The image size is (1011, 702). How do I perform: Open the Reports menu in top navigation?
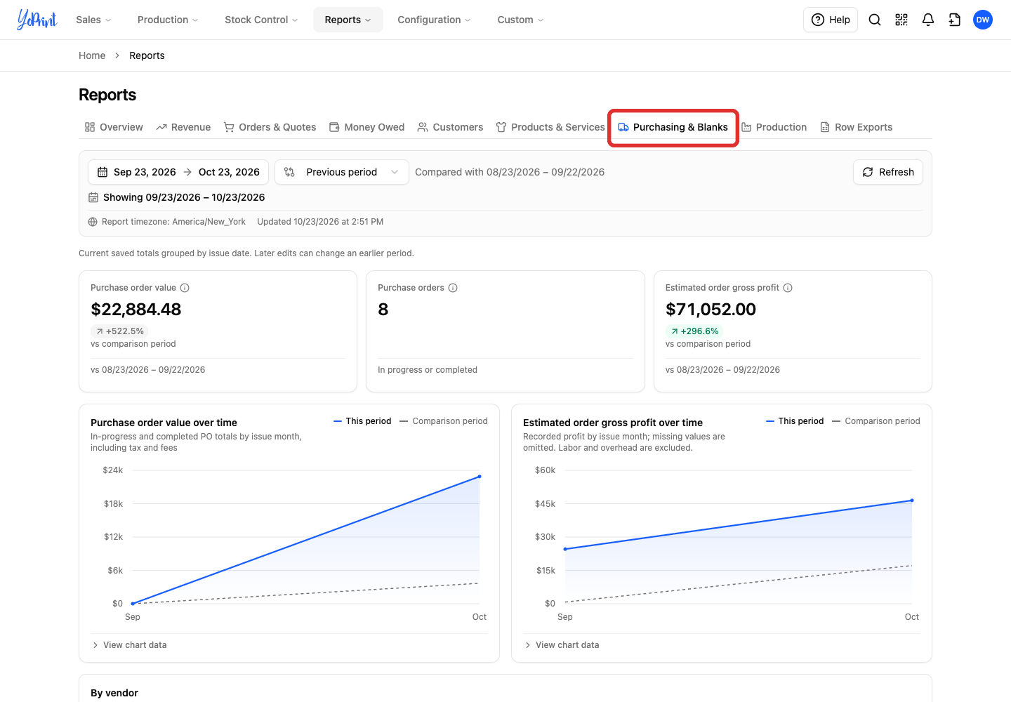pyautogui.click(x=348, y=20)
